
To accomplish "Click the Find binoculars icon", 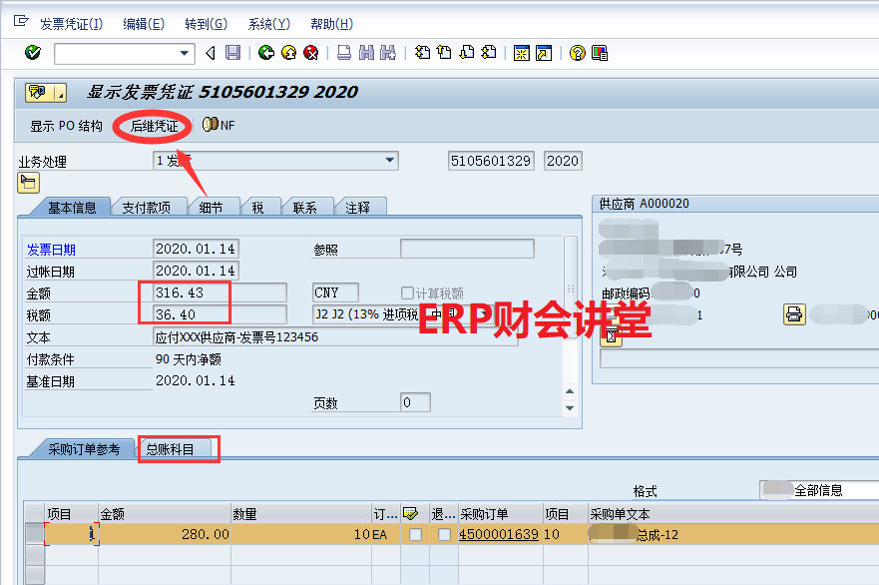I will (366, 53).
